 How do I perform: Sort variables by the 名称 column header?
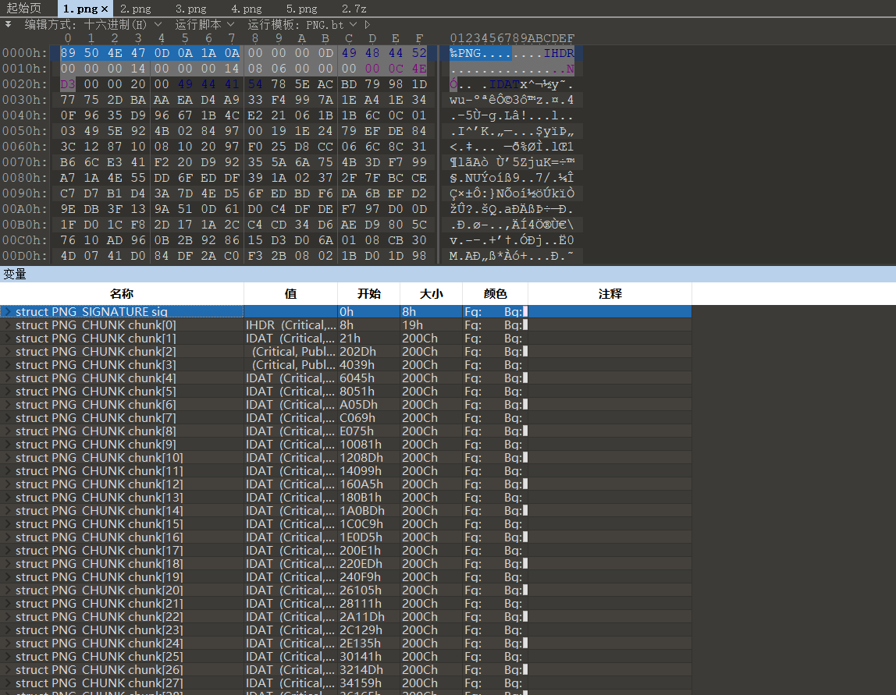(x=122, y=294)
